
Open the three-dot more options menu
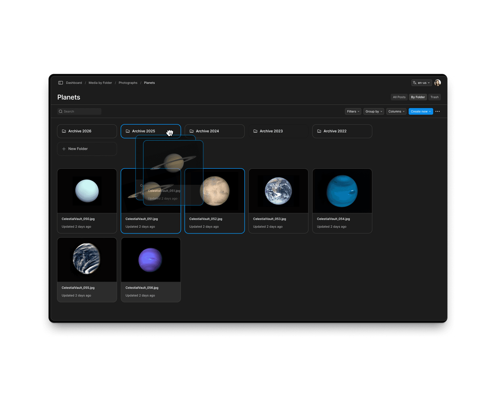click(x=438, y=111)
